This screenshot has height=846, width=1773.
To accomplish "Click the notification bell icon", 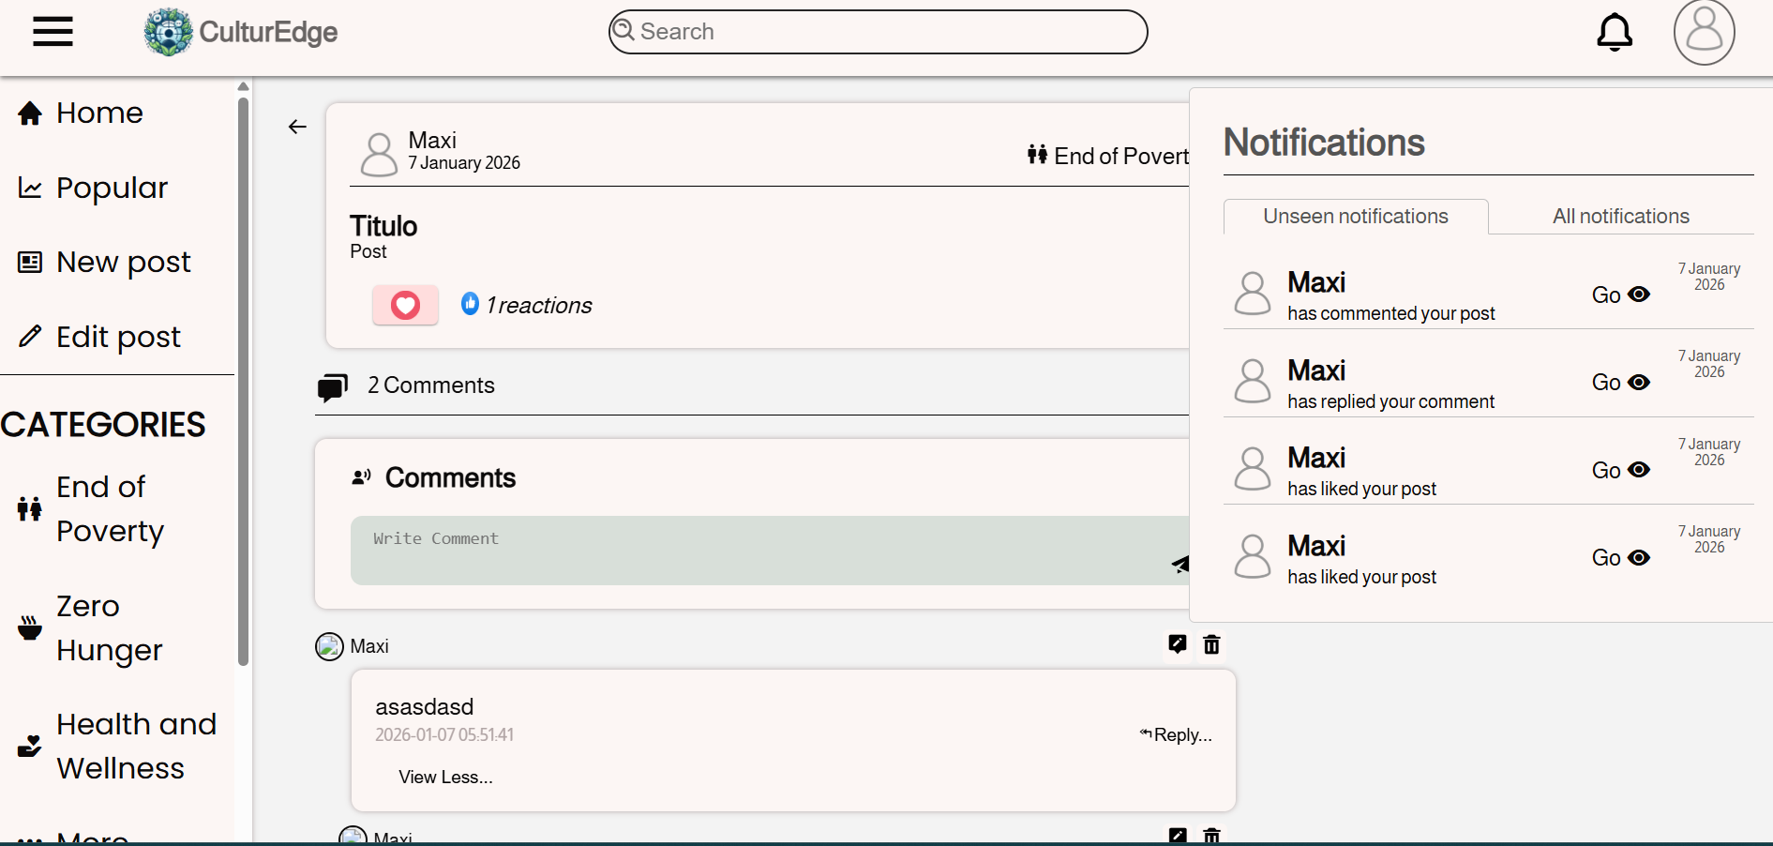I will tap(1614, 32).
